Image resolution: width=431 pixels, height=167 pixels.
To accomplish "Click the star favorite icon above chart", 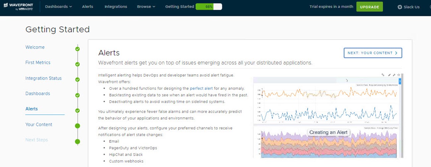I will tap(399, 75).
